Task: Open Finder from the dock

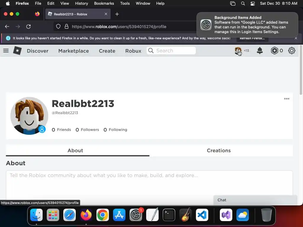Action: click(x=36, y=215)
